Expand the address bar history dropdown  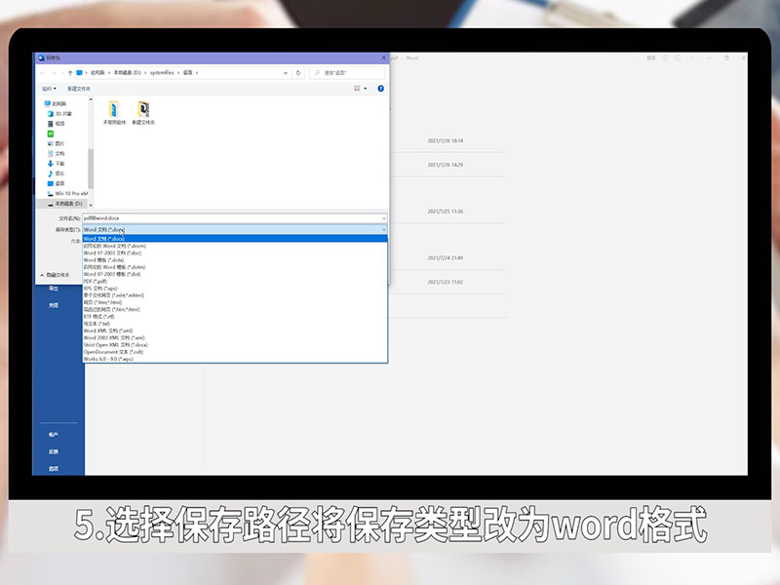286,72
